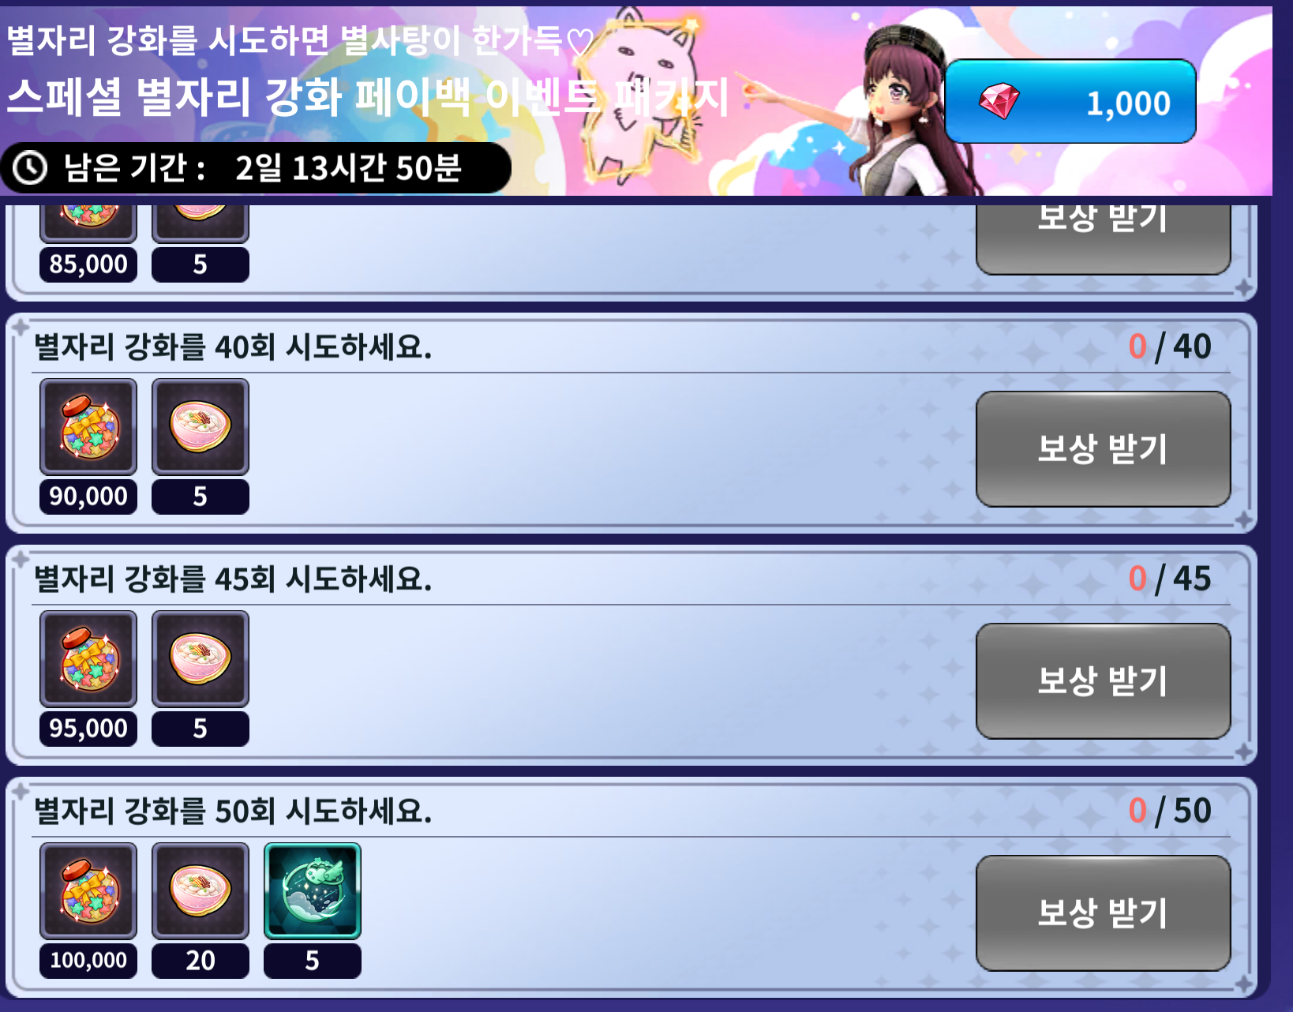Claim reward for 50 constellation enhancement attempts
Screen dimensions: 1293x1012
point(1103,913)
